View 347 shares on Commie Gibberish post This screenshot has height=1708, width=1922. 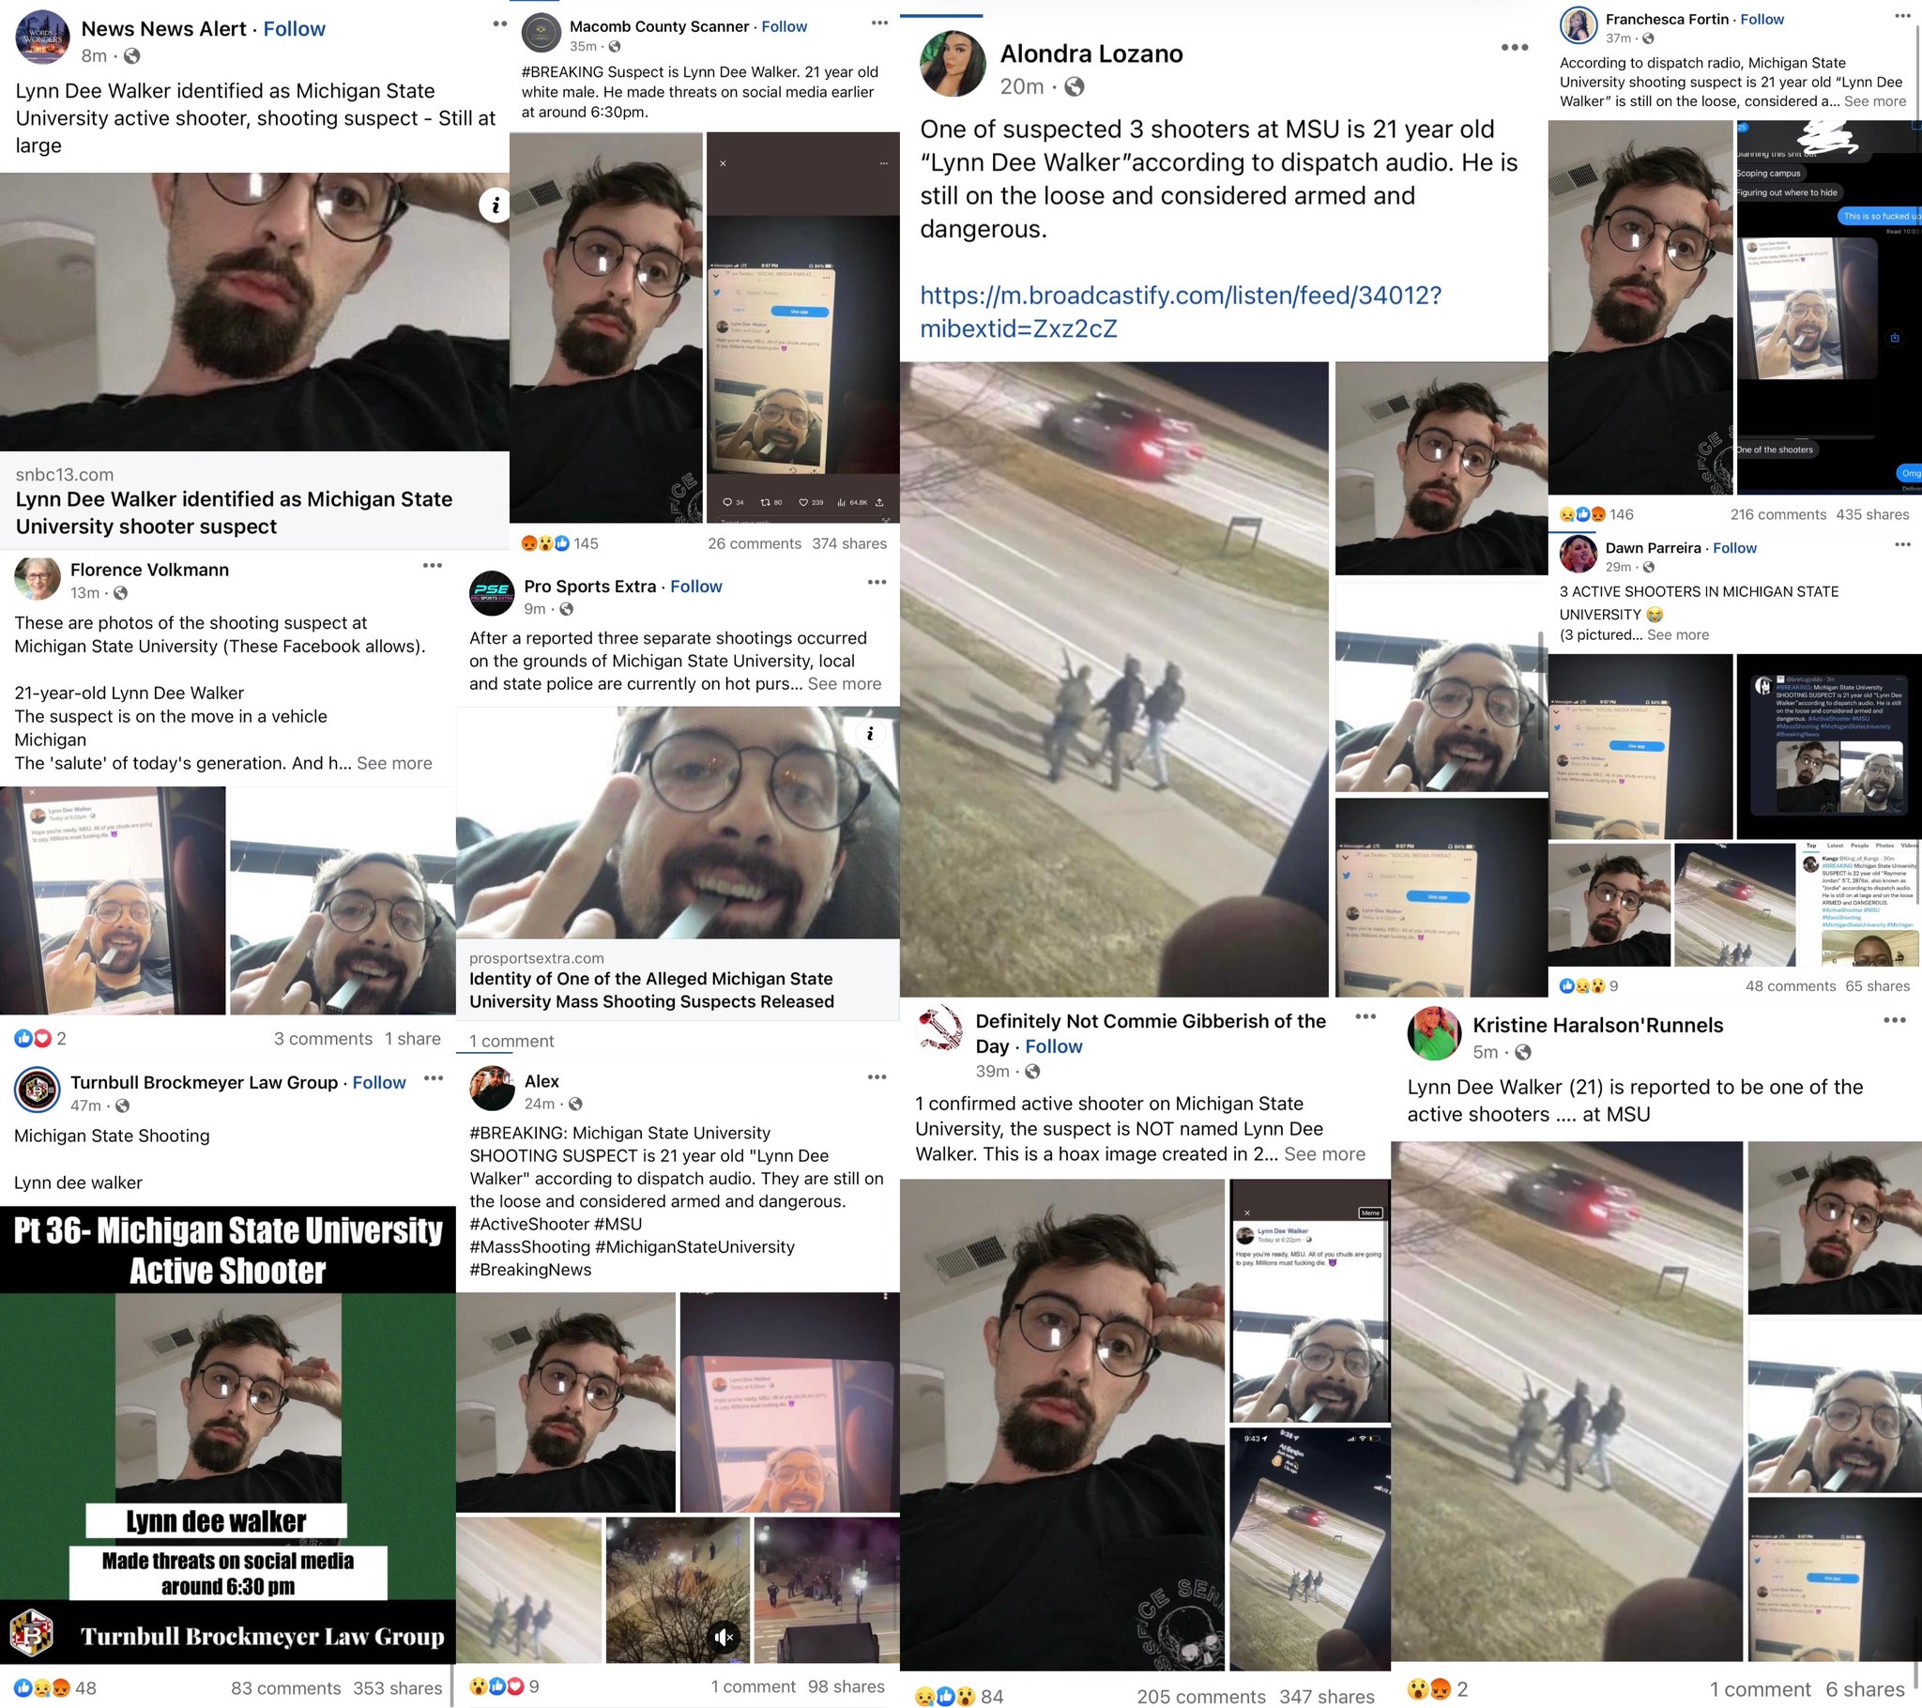[x=1327, y=1697]
